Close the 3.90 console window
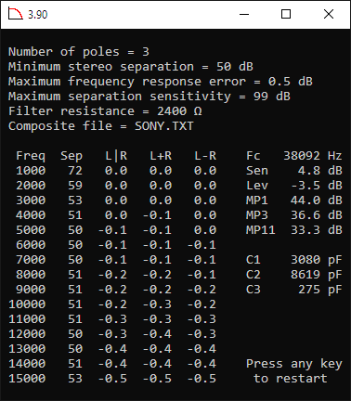351x401 pixels. [329, 14]
